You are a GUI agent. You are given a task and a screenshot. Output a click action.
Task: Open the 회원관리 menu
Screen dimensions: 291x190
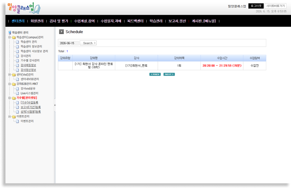[37, 21]
